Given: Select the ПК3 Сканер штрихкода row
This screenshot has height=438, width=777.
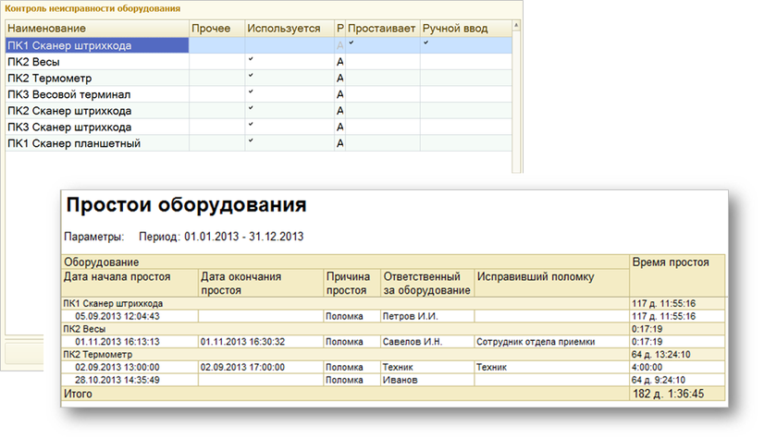Looking at the screenshot, I should click(69, 128).
